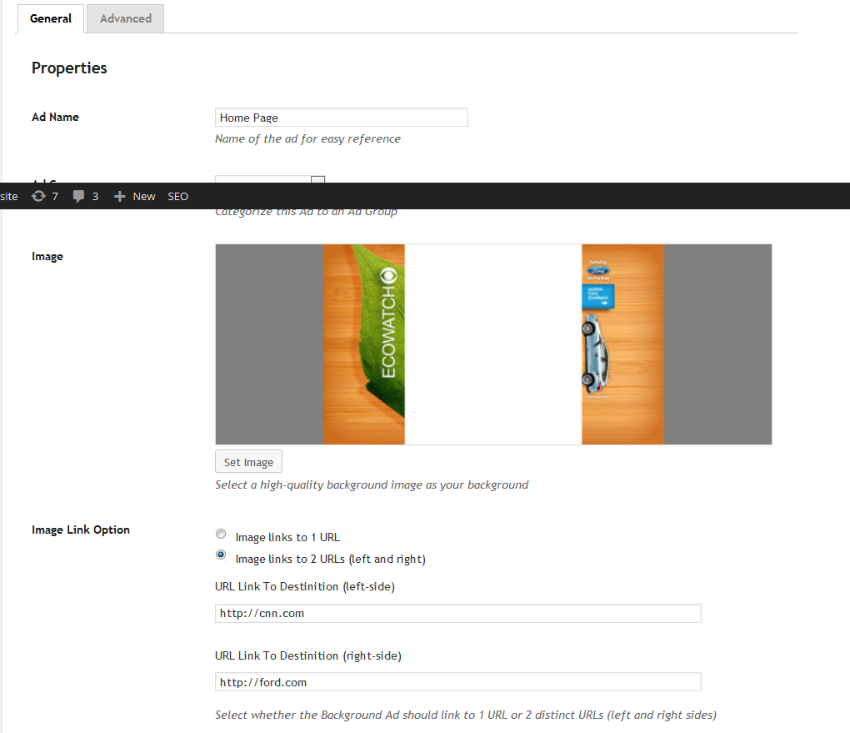This screenshot has height=733, width=850.
Task: Click the plus icon next to New
Action: click(120, 197)
